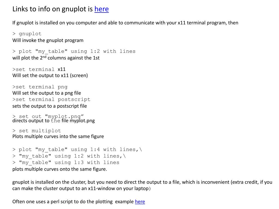The height and width of the screenshot is (209, 279).
Task: Click "Will set the output to x11 (screen)"
Action: (50, 76)
